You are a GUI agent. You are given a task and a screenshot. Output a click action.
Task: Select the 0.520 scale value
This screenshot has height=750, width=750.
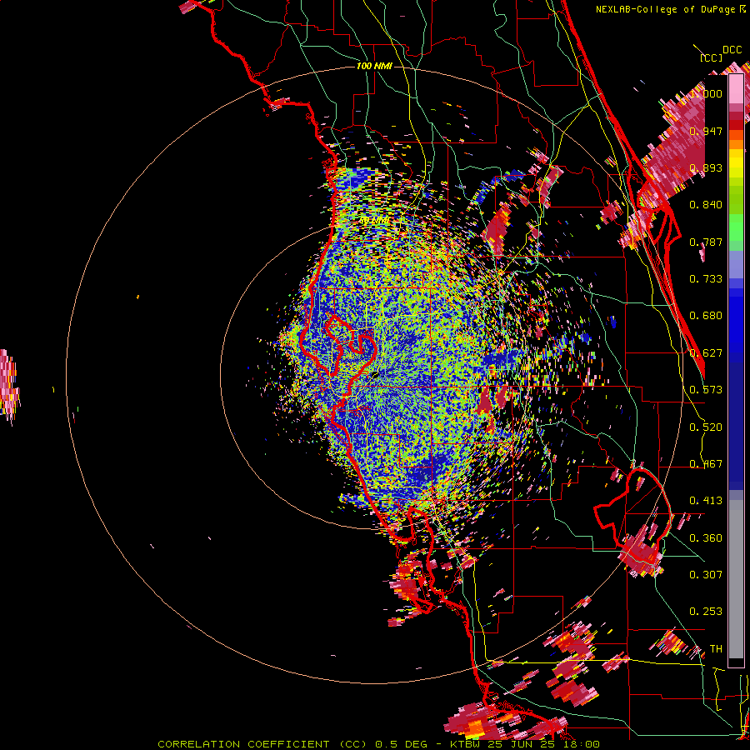(x=706, y=427)
